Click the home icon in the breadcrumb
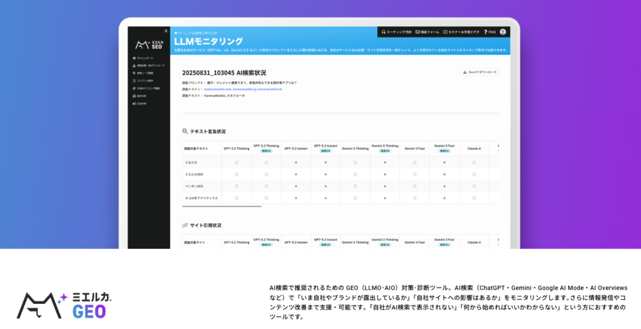The height and width of the screenshot is (329, 641). click(176, 33)
